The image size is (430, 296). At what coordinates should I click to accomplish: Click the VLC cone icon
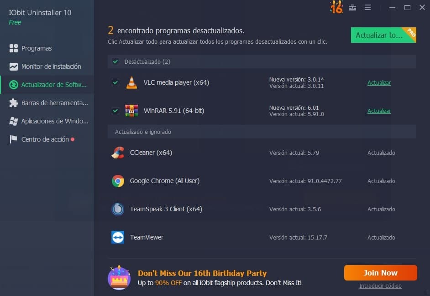coord(131,82)
